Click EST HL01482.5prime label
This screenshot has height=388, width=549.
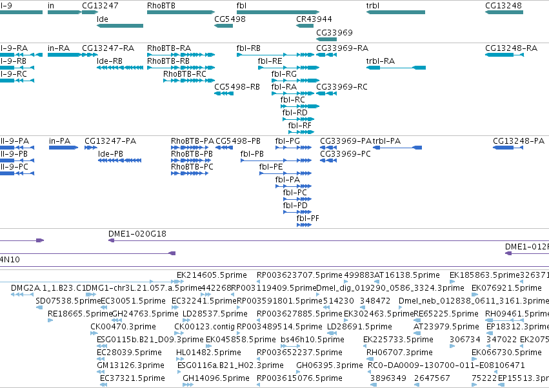tap(208, 353)
